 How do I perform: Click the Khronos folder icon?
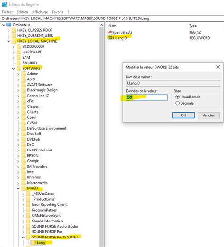tap(24, 177)
